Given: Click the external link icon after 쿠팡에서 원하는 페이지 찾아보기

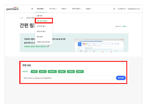Looking at the screenshot, I should pyautogui.click(x=48, y=46).
